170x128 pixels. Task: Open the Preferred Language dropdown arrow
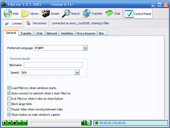point(85,48)
